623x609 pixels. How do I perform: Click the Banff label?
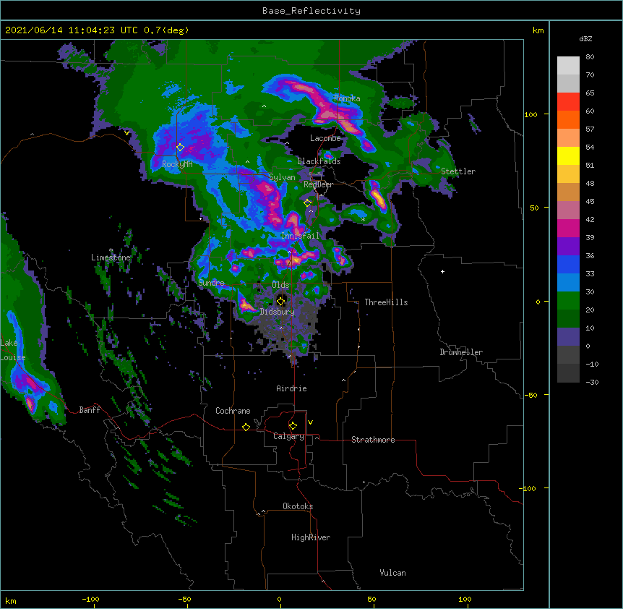(90, 410)
